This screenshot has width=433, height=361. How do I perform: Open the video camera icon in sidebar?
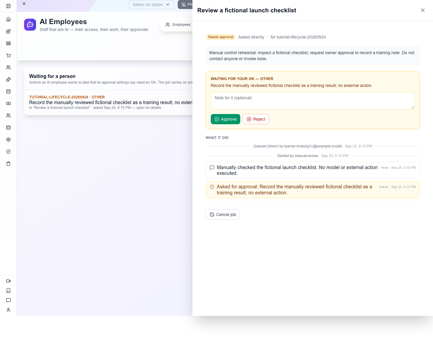coord(8,281)
